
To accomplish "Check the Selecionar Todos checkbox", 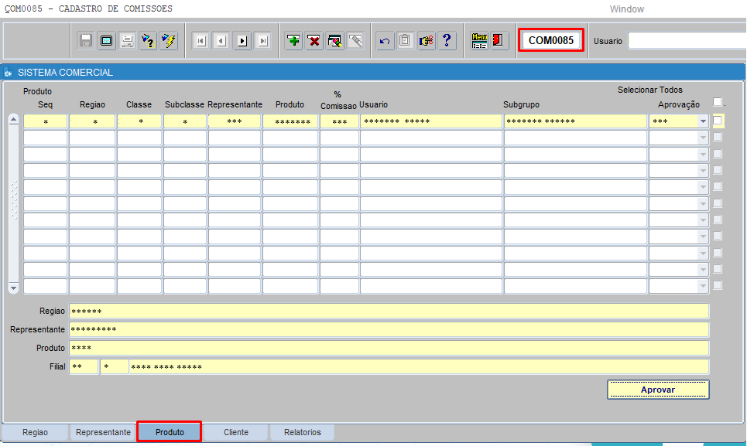I will (x=718, y=102).
